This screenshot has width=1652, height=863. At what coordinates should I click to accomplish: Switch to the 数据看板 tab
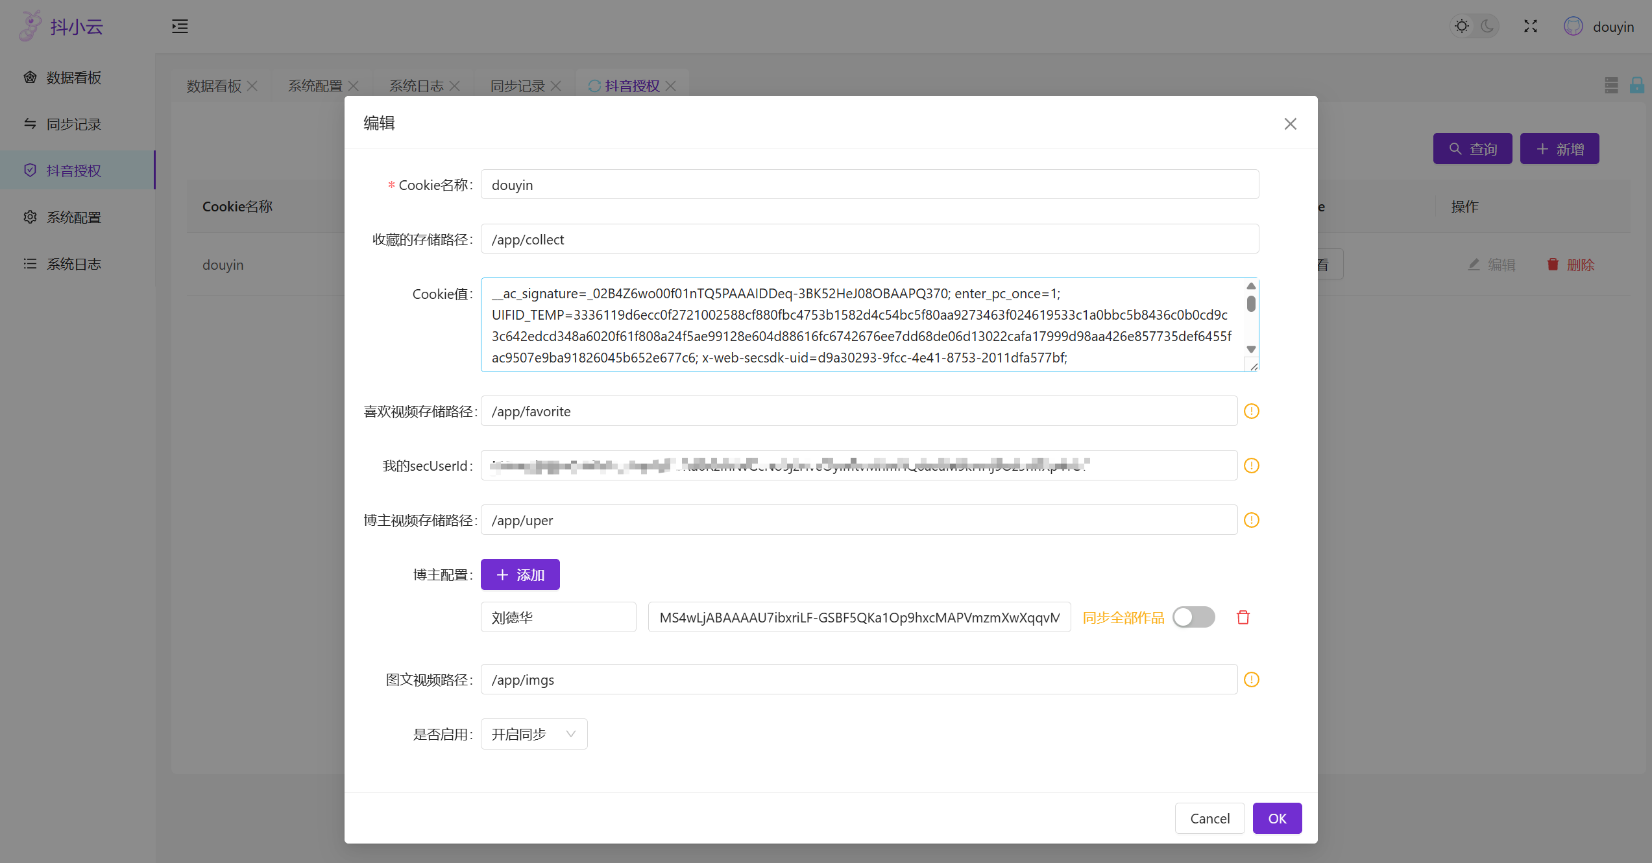click(x=214, y=86)
